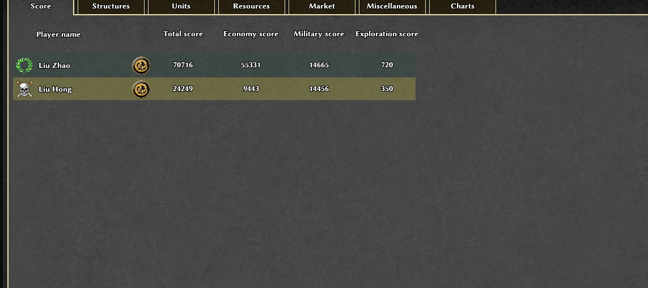The image size is (648, 288).
Task: Click the Player name column header
Action: click(58, 35)
